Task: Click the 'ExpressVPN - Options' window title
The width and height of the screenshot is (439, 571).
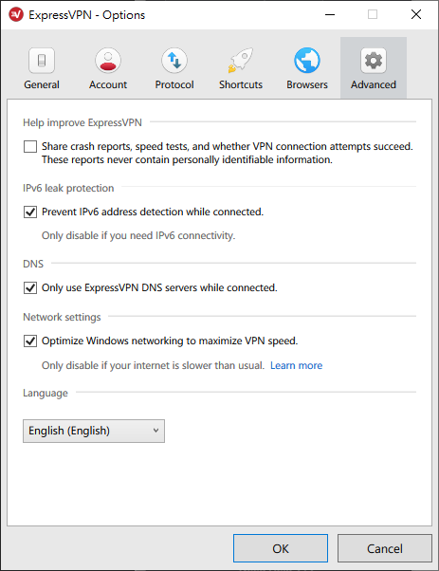Action: click(x=86, y=15)
